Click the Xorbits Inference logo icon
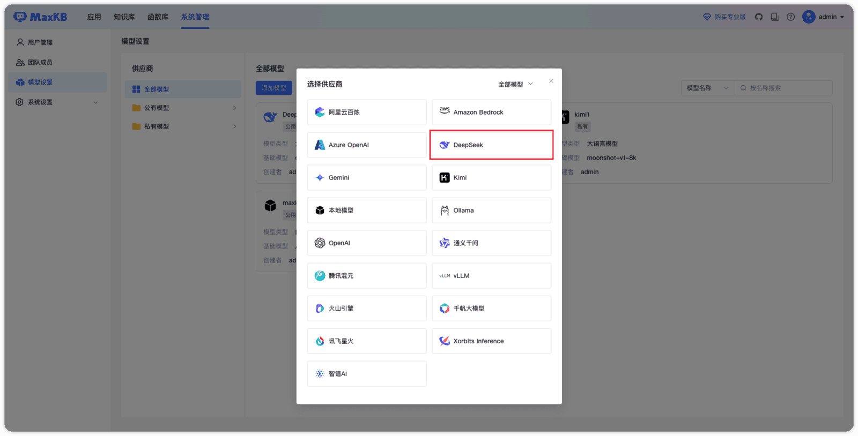This screenshot has height=436, width=858. (445, 341)
